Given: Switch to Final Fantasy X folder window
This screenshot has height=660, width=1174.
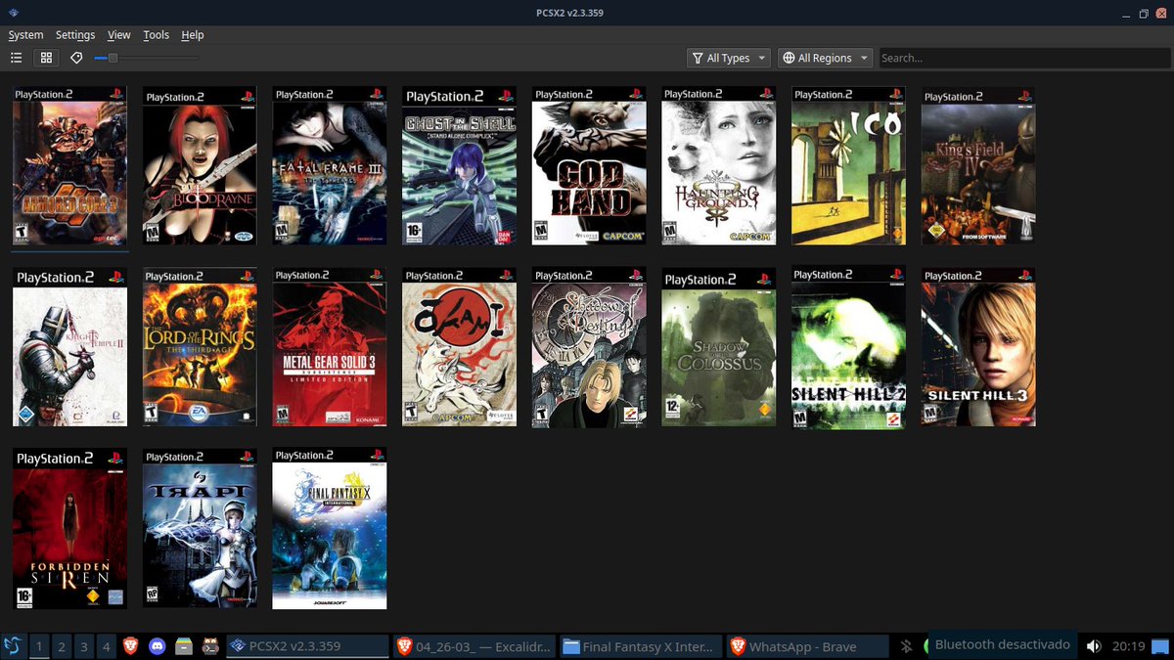Looking at the screenshot, I should point(641,646).
